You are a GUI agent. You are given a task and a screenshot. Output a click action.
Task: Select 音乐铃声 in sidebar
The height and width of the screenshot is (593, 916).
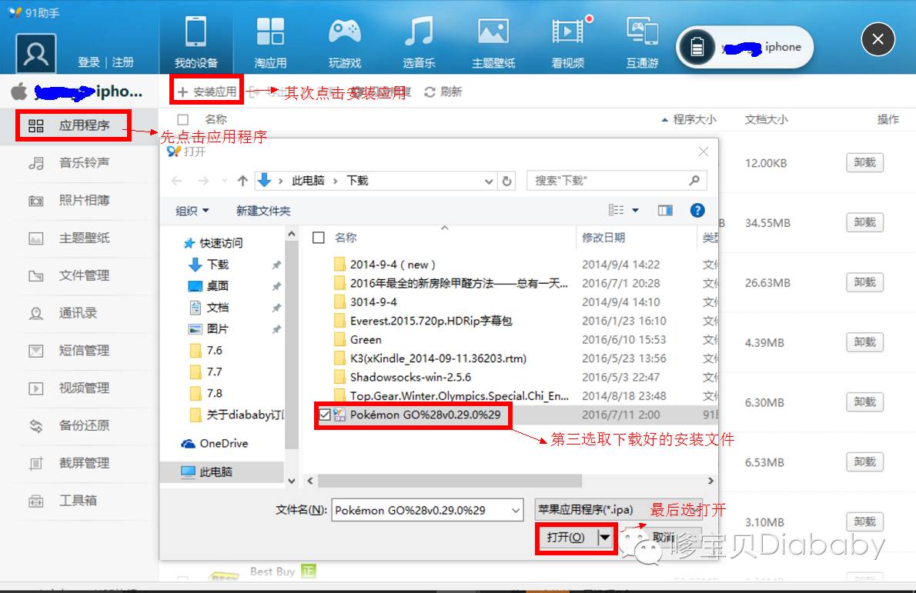click(79, 163)
